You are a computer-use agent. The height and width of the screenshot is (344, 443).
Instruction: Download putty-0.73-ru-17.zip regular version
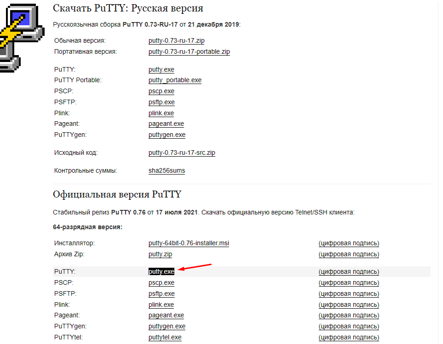click(176, 41)
